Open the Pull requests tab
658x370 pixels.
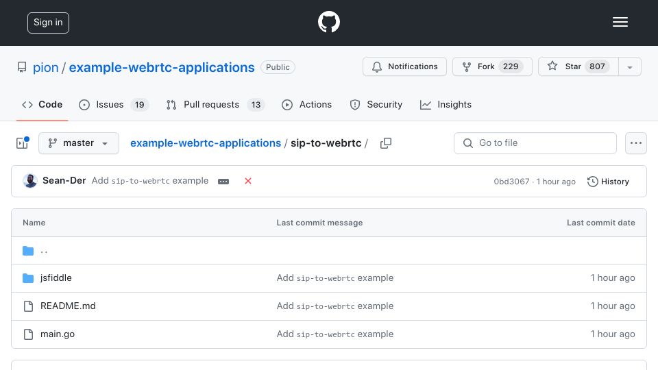(x=215, y=104)
